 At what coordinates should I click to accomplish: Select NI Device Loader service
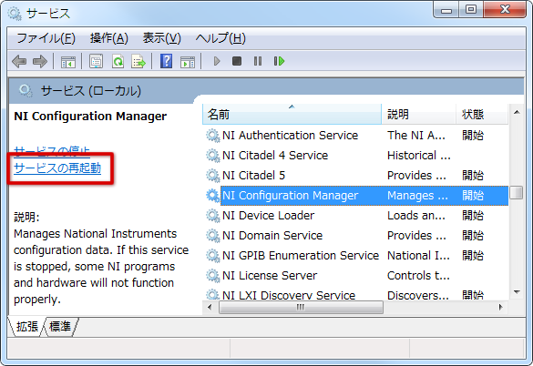click(268, 216)
